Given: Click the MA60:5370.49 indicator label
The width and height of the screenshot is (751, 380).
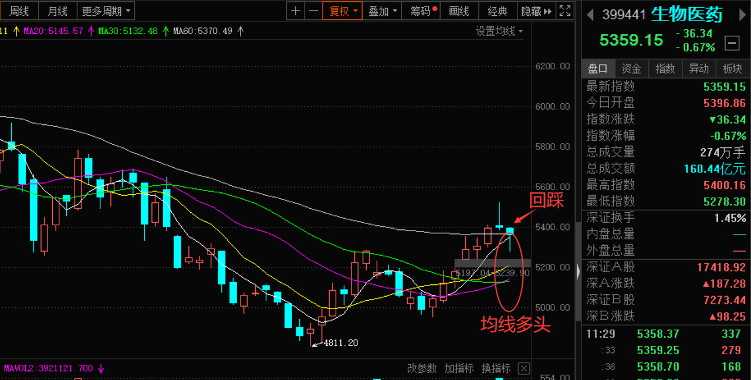Looking at the screenshot, I should [x=202, y=30].
